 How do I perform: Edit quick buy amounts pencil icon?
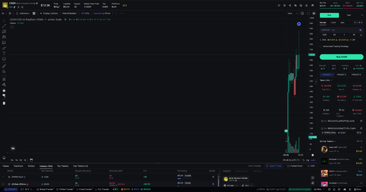[361, 35]
